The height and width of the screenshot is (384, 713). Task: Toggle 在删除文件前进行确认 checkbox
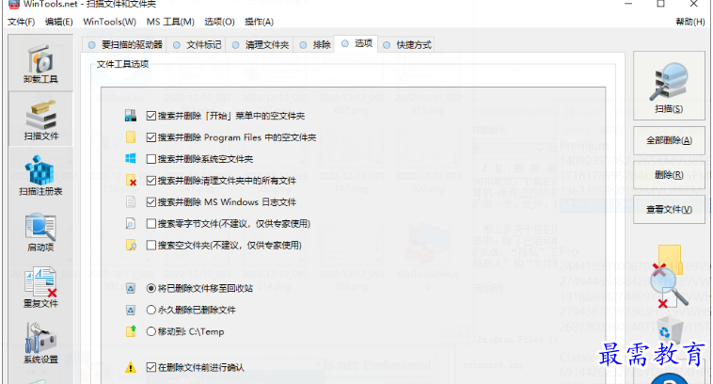pyautogui.click(x=151, y=367)
